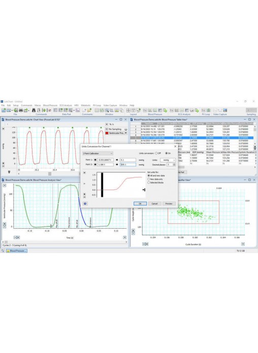This screenshot has width=258, height=353.
Task: Open Open-file icon dropdown arrow
Action: (x=12, y=111)
